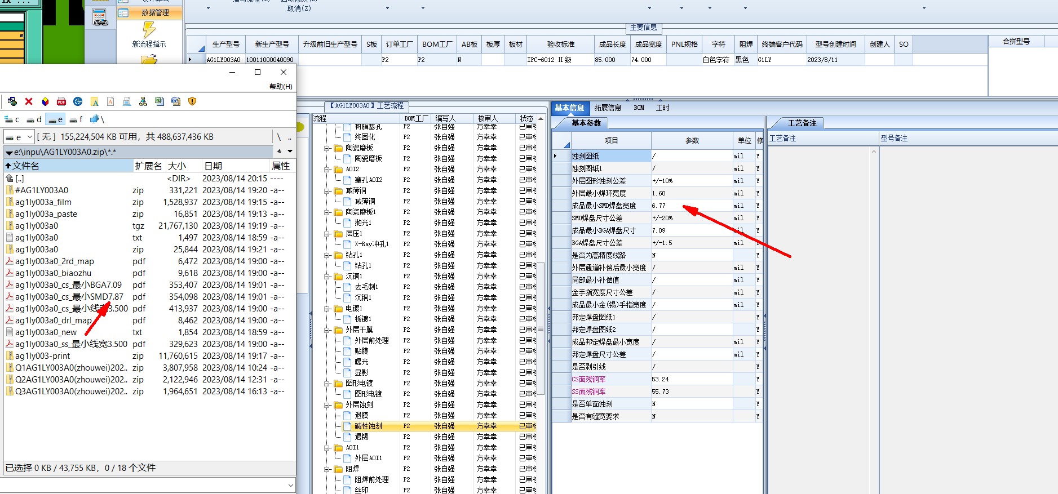Click the red X delete icon in file manager toolbar
This screenshot has width=1058, height=494.
29,101
